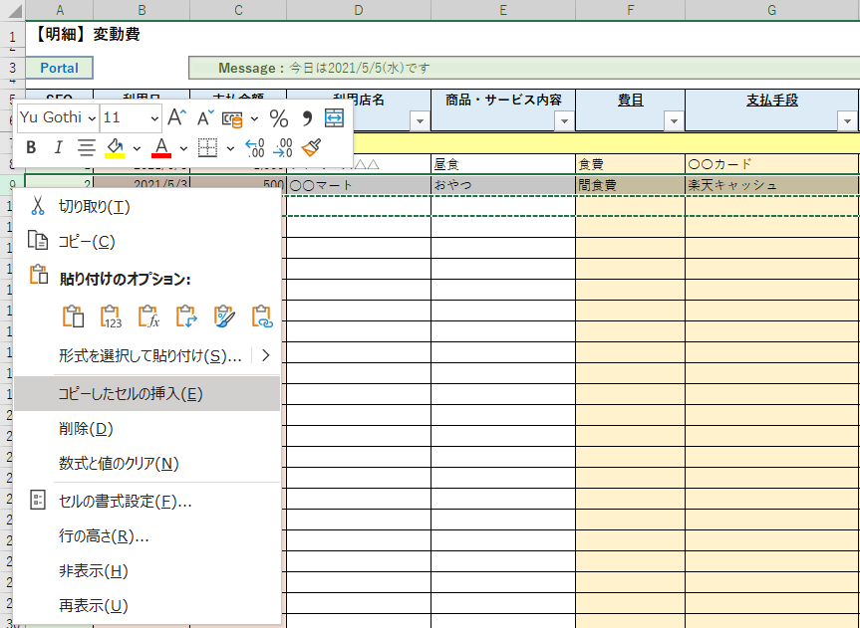Choose Paste Values (123) option
This screenshot has height=628, width=860.
[x=111, y=316]
